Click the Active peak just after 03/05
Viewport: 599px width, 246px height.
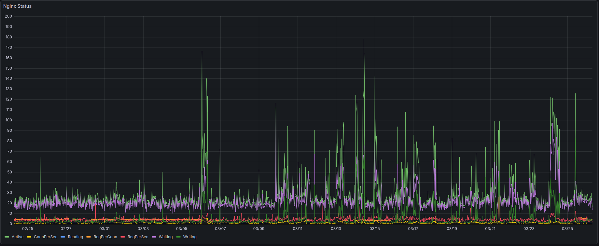coord(202,51)
